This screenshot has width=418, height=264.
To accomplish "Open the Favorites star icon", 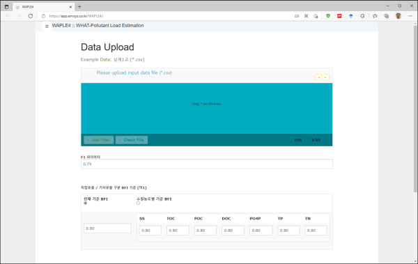I will [375, 16].
